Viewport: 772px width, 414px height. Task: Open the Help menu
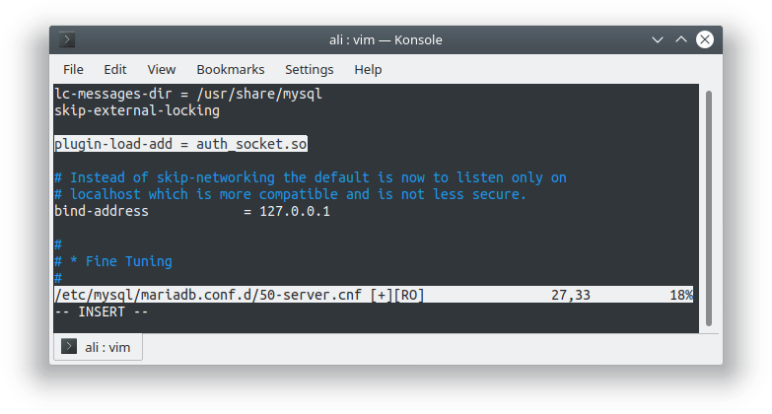point(368,70)
